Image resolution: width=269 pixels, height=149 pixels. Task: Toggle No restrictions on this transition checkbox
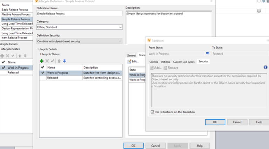(x=152, y=112)
